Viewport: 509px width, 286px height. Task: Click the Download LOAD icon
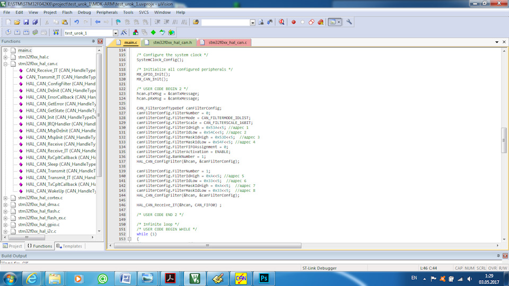tap(56, 33)
